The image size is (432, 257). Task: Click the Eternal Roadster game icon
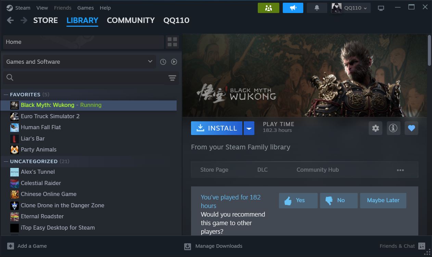[14, 217]
